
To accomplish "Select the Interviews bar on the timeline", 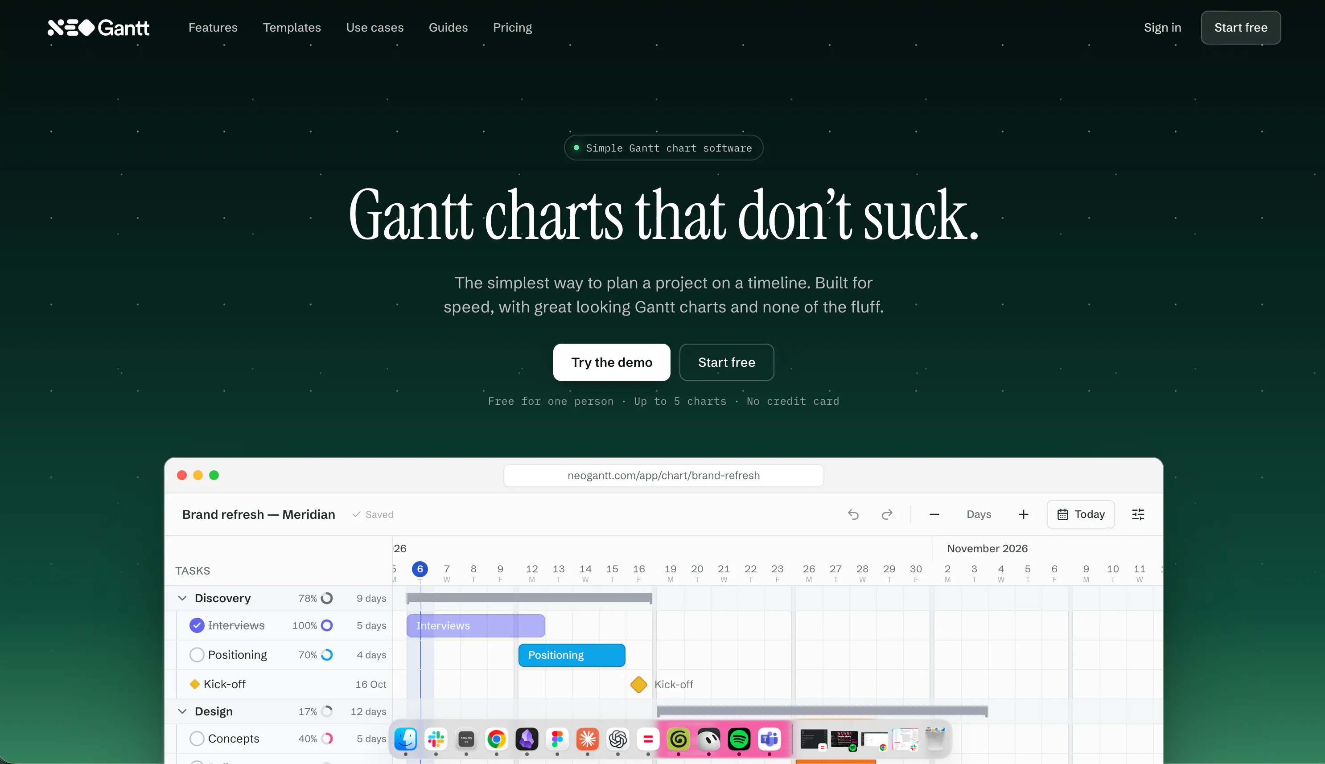I will click(476, 625).
